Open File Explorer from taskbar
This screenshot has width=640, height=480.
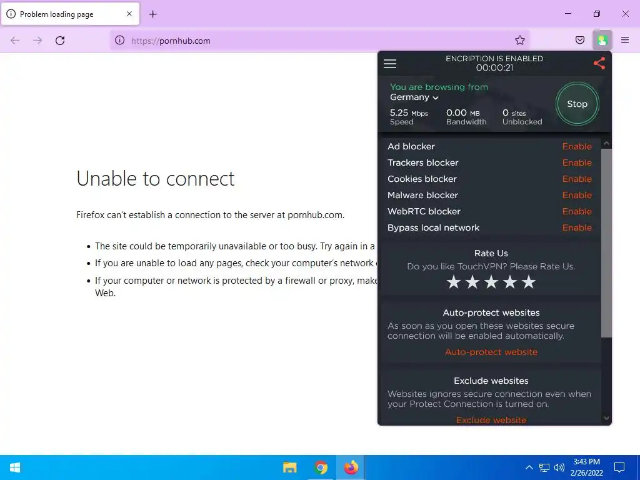[290, 467]
